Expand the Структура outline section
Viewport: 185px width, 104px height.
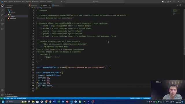click(16, 94)
